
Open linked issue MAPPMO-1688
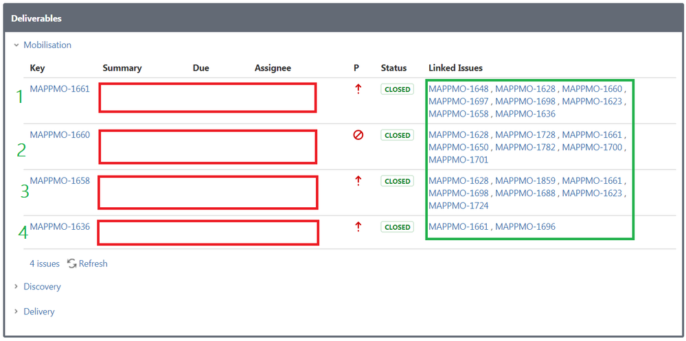[525, 193]
